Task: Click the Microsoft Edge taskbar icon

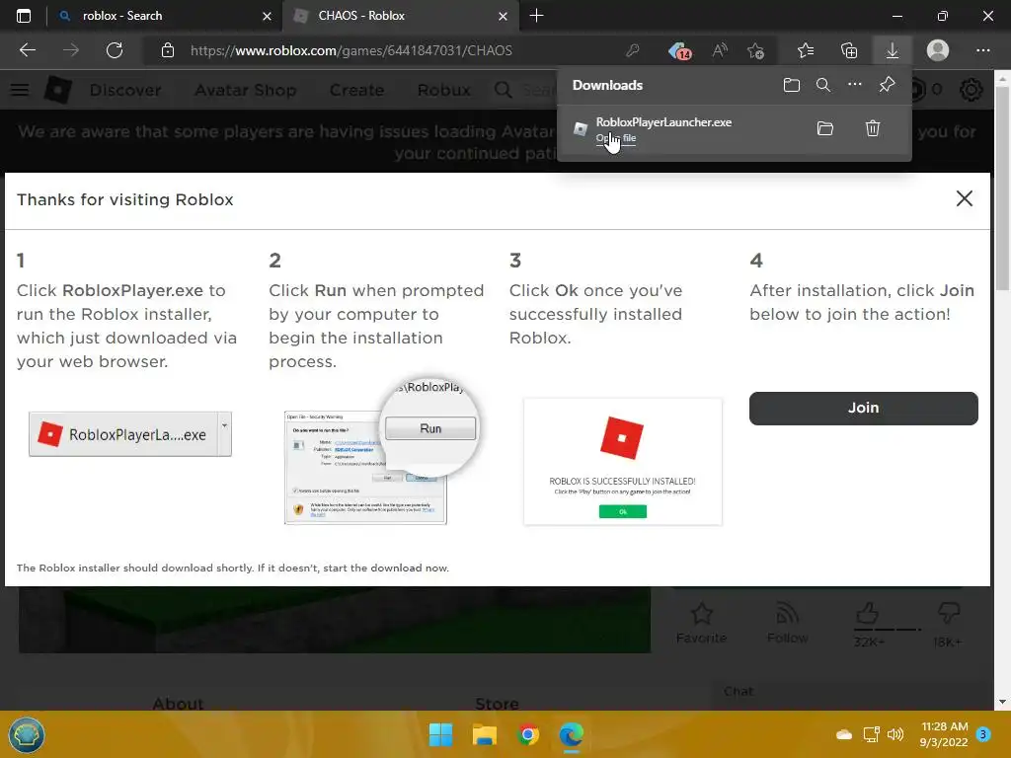Action: coord(572,734)
